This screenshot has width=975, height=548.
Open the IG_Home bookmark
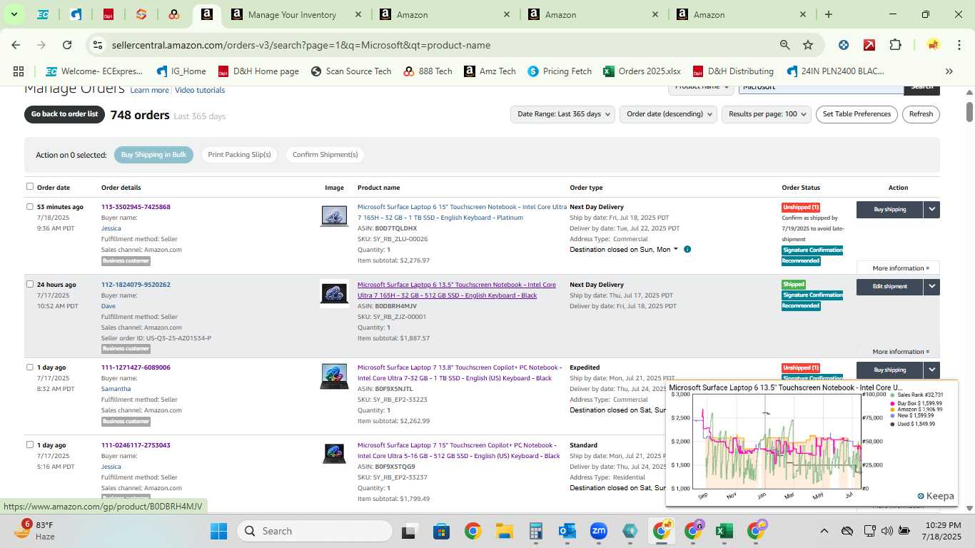pos(181,71)
